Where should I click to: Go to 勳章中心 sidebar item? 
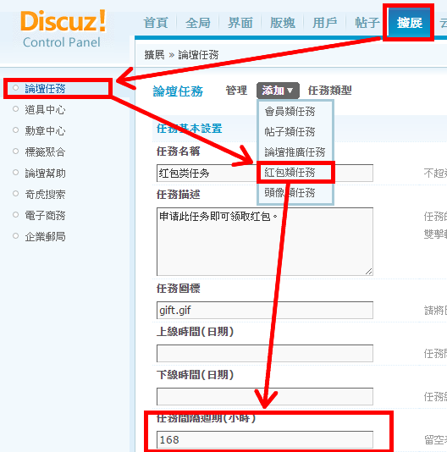(45, 131)
